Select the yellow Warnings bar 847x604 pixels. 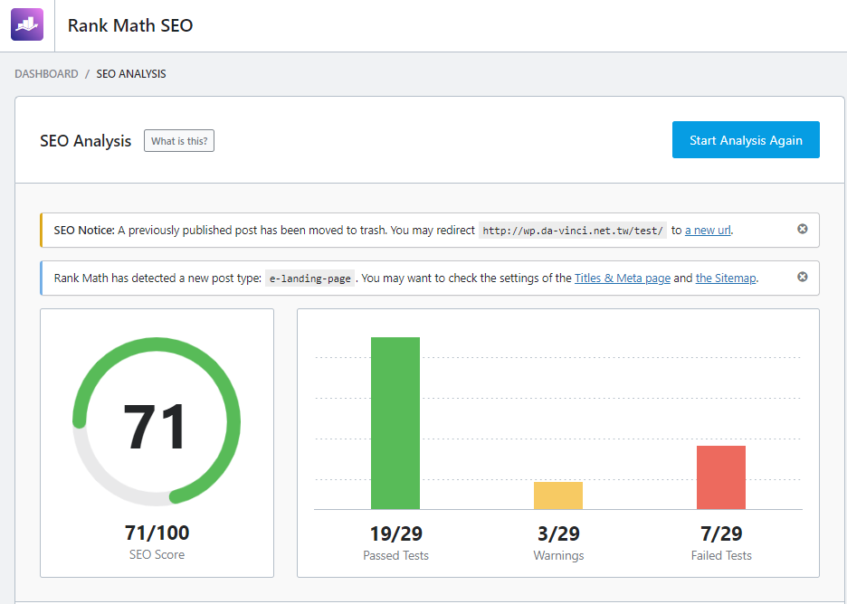[558, 495]
